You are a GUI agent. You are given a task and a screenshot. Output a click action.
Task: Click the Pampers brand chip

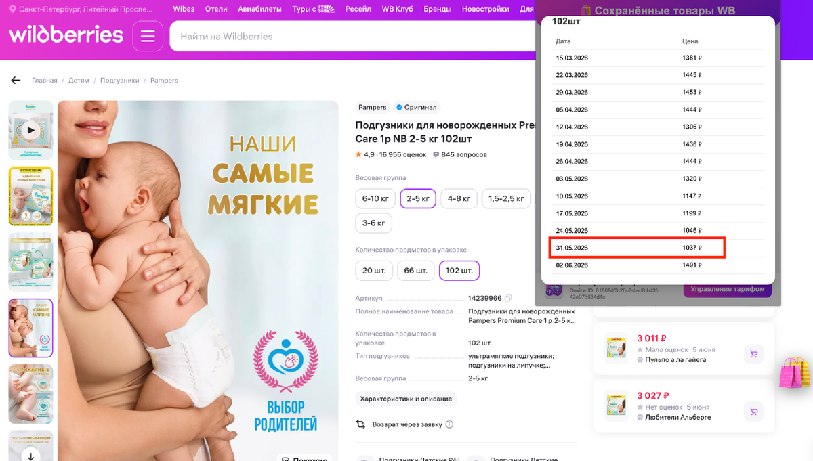(x=373, y=107)
